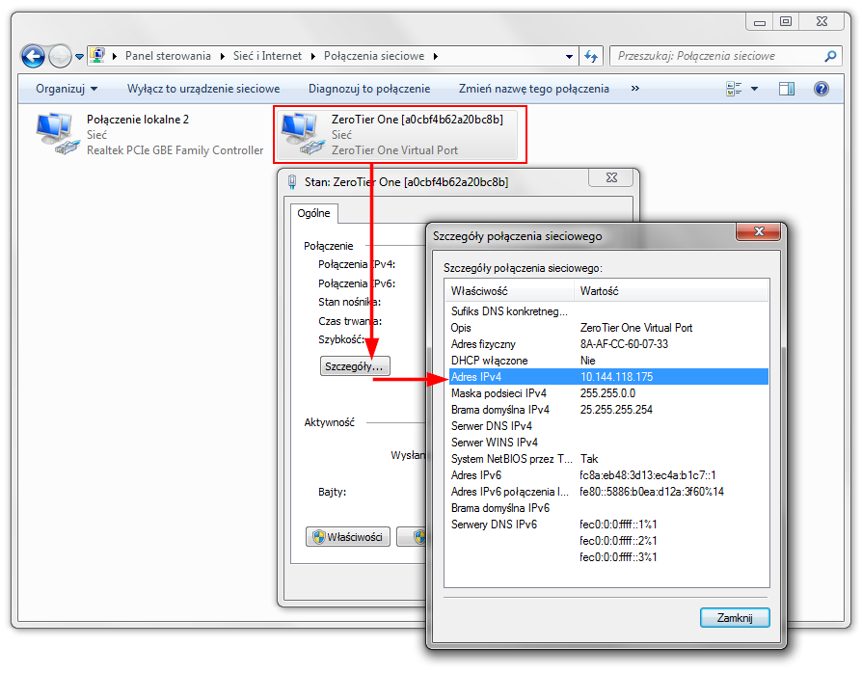Click the Szczegóły... button

click(x=355, y=366)
